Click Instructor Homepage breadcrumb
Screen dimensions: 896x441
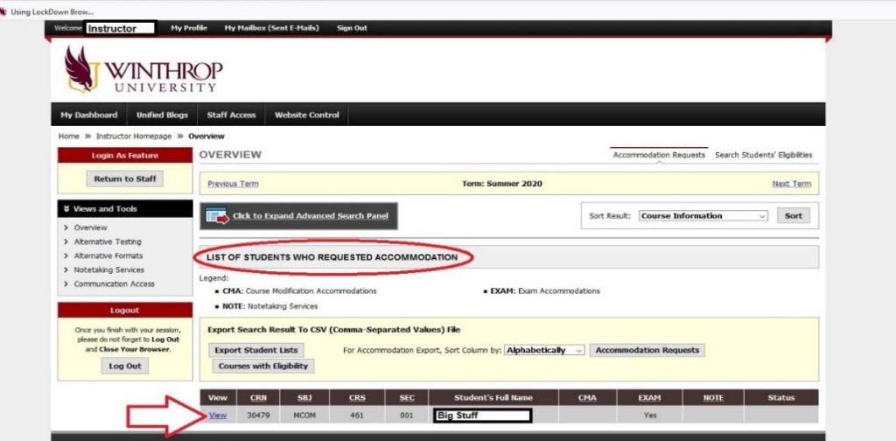pyautogui.click(x=134, y=136)
